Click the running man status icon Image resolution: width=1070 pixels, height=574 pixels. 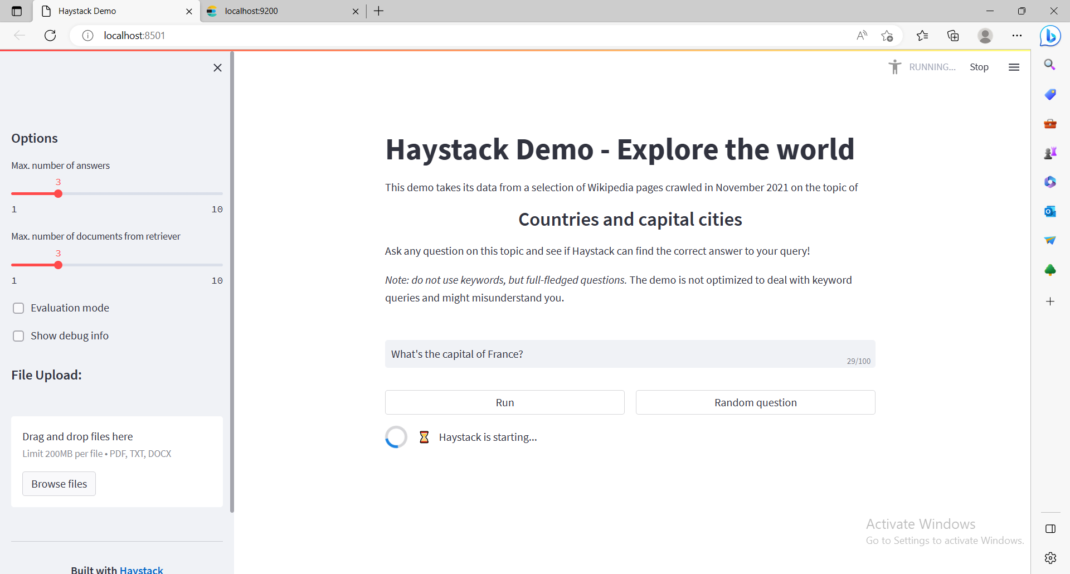click(x=894, y=67)
